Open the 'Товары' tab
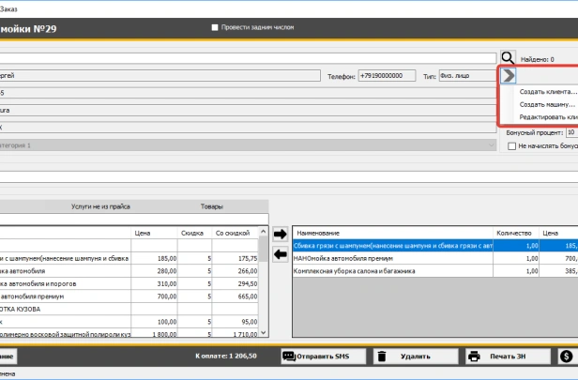 click(212, 206)
